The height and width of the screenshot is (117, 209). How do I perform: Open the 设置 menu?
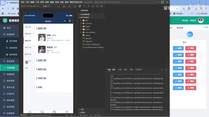(62, 2)
